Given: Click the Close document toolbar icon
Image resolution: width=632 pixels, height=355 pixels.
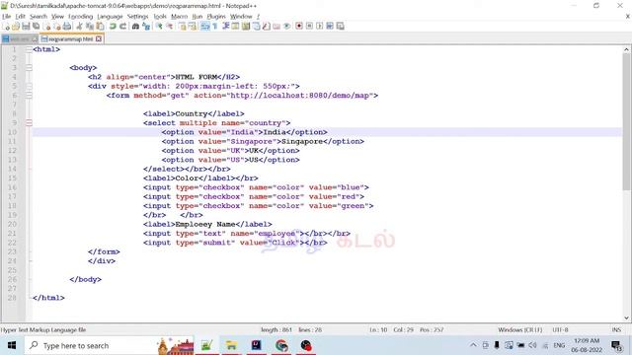Looking at the screenshot, I should [47, 27].
